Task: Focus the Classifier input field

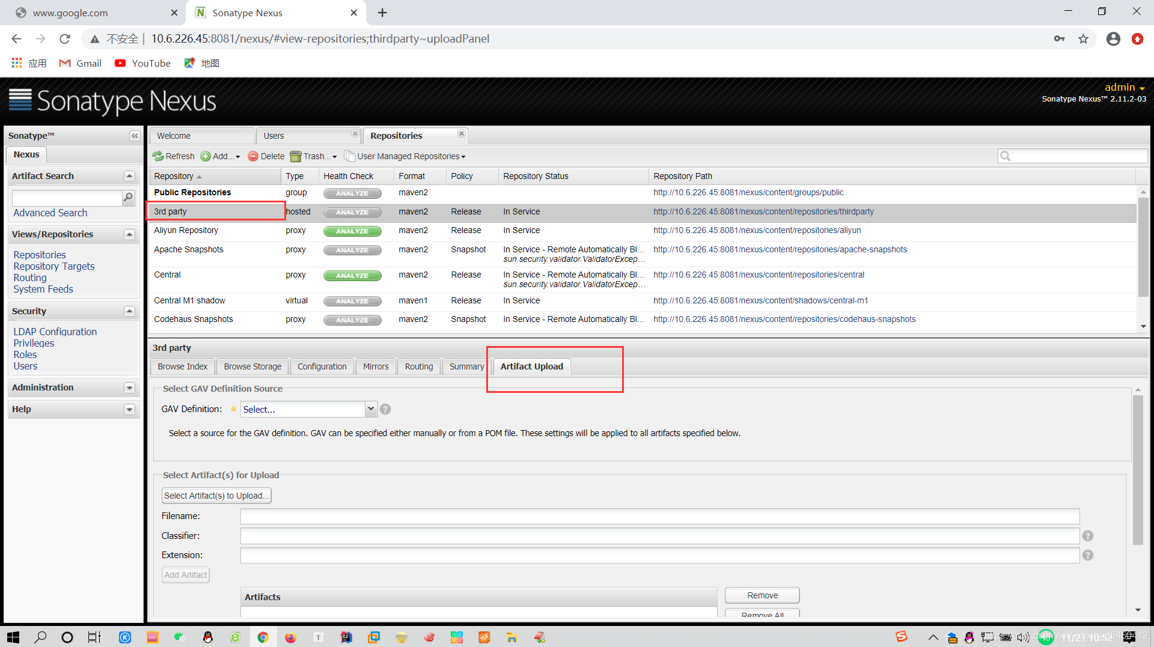Action: (x=660, y=536)
